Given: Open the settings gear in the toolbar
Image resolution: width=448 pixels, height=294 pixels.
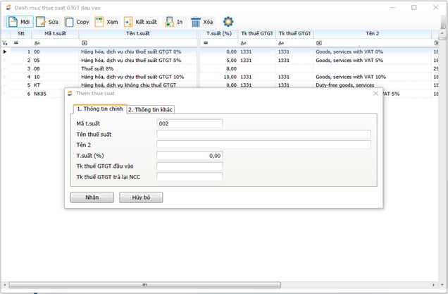Looking at the screenshot, I should (x=228, y=22).
